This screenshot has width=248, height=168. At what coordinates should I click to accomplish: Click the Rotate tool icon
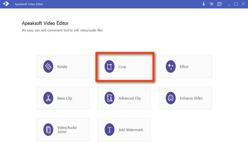[x=48, y=66]
